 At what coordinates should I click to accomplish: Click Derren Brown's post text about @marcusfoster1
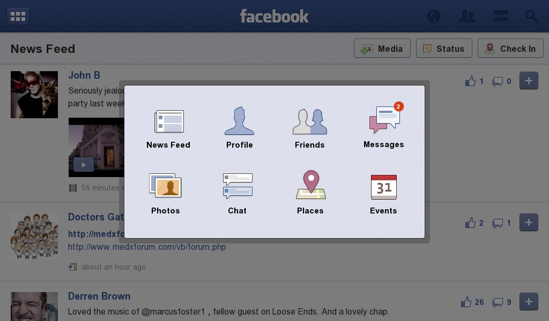click(228, 311)
